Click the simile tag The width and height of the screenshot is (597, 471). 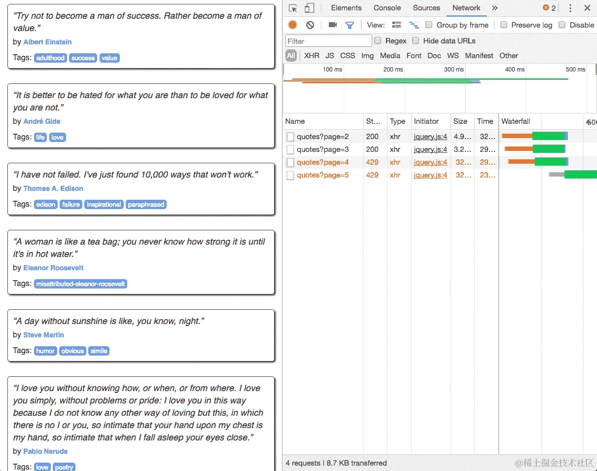point(99,351)
